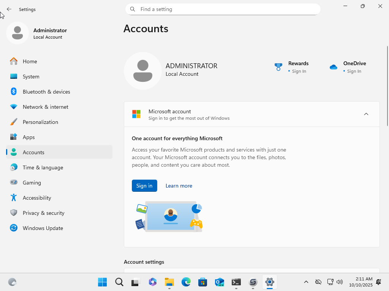Follow the Learn more link
This screenshot has height=291, width=389.
point(179,186)
